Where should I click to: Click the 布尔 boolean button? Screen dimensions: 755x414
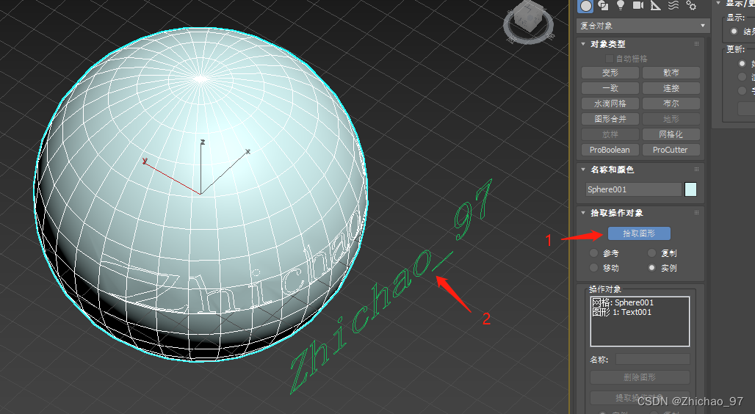pos(671,103)
